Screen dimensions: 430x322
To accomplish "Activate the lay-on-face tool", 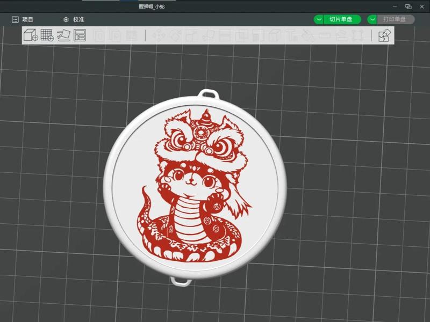I will pyautogui.click(x=209, y=36).
